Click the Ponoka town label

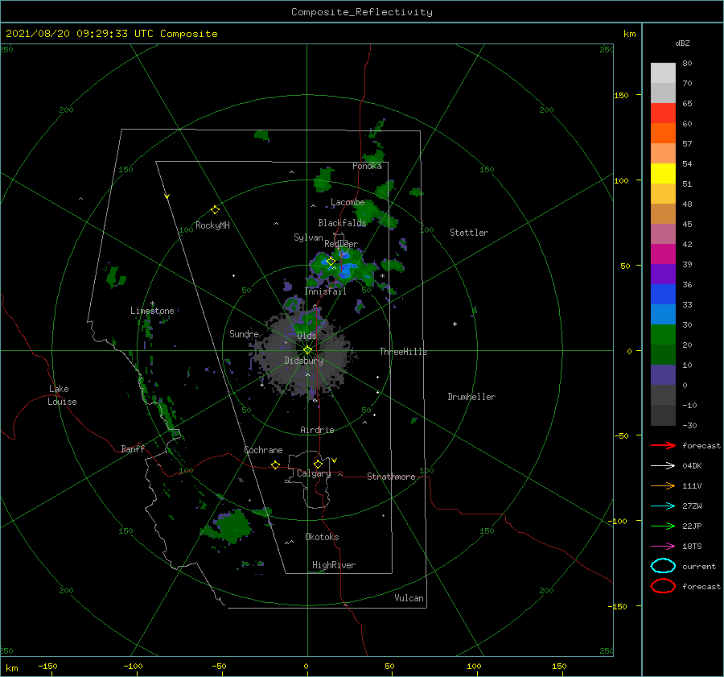click(367, 166)
